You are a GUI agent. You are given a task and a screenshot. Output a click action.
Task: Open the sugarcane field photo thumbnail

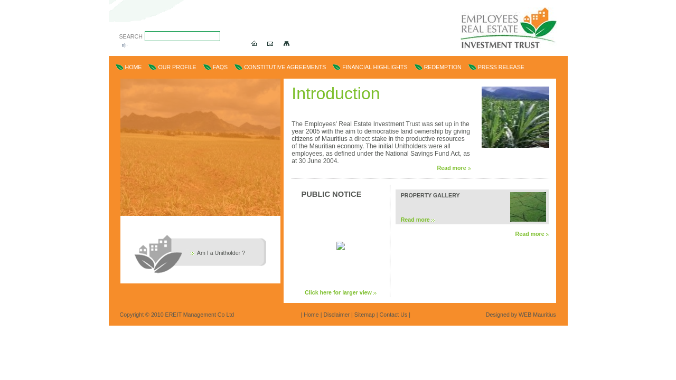[515, 117]
